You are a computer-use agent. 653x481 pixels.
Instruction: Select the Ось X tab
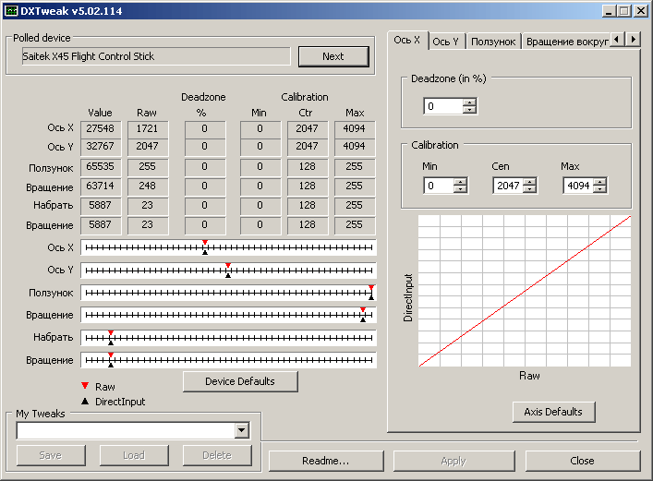tap(407, 41)
